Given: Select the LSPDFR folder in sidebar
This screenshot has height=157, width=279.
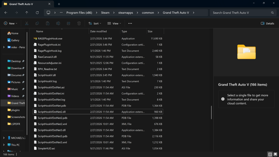Looking at the screenshot, I should tap(14, 124).
